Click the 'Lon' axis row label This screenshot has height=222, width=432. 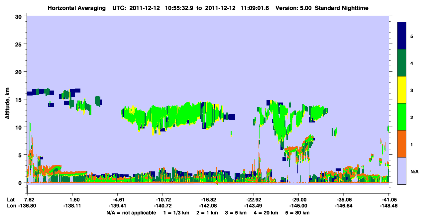click(11, 206)
